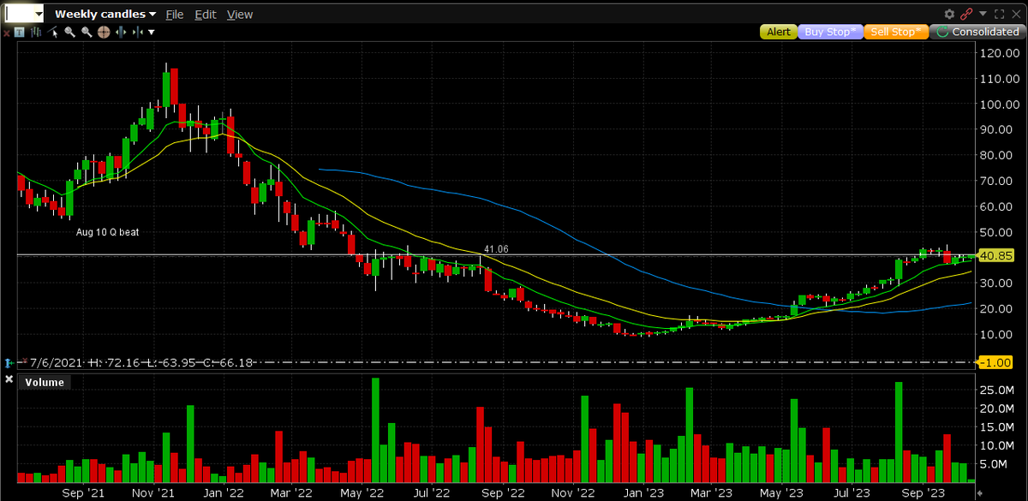Click the second magnifier zoom icon
Viewport: 1028px width, 501px height.
(x=87, y=32)
